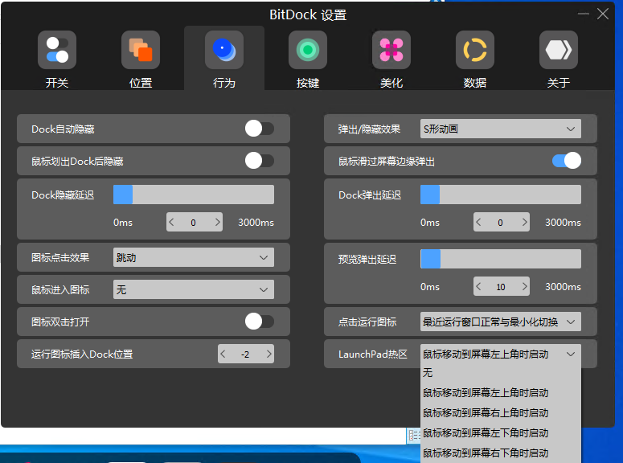The width and height of the screenshot is (623, 463).
Task: Increase Dock弹出延迟 value with right arrow
Action: pos(524,222)
